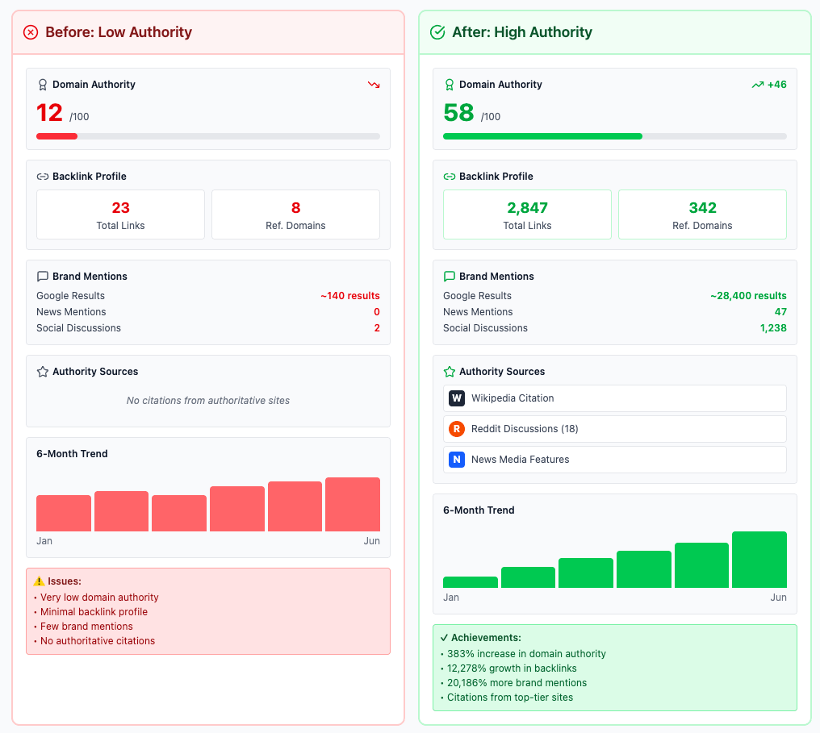The image size is (820, 733).
Task: Select the 23 Total Links box
Action: pyautogui.click(x=120, y=214)
